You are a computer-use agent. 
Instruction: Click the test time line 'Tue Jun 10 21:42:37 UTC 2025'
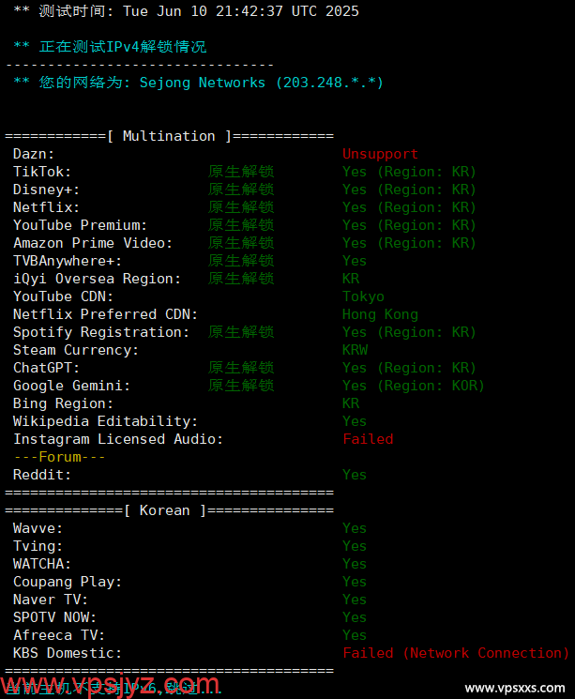pyautogui.click(x=241, y=11)
